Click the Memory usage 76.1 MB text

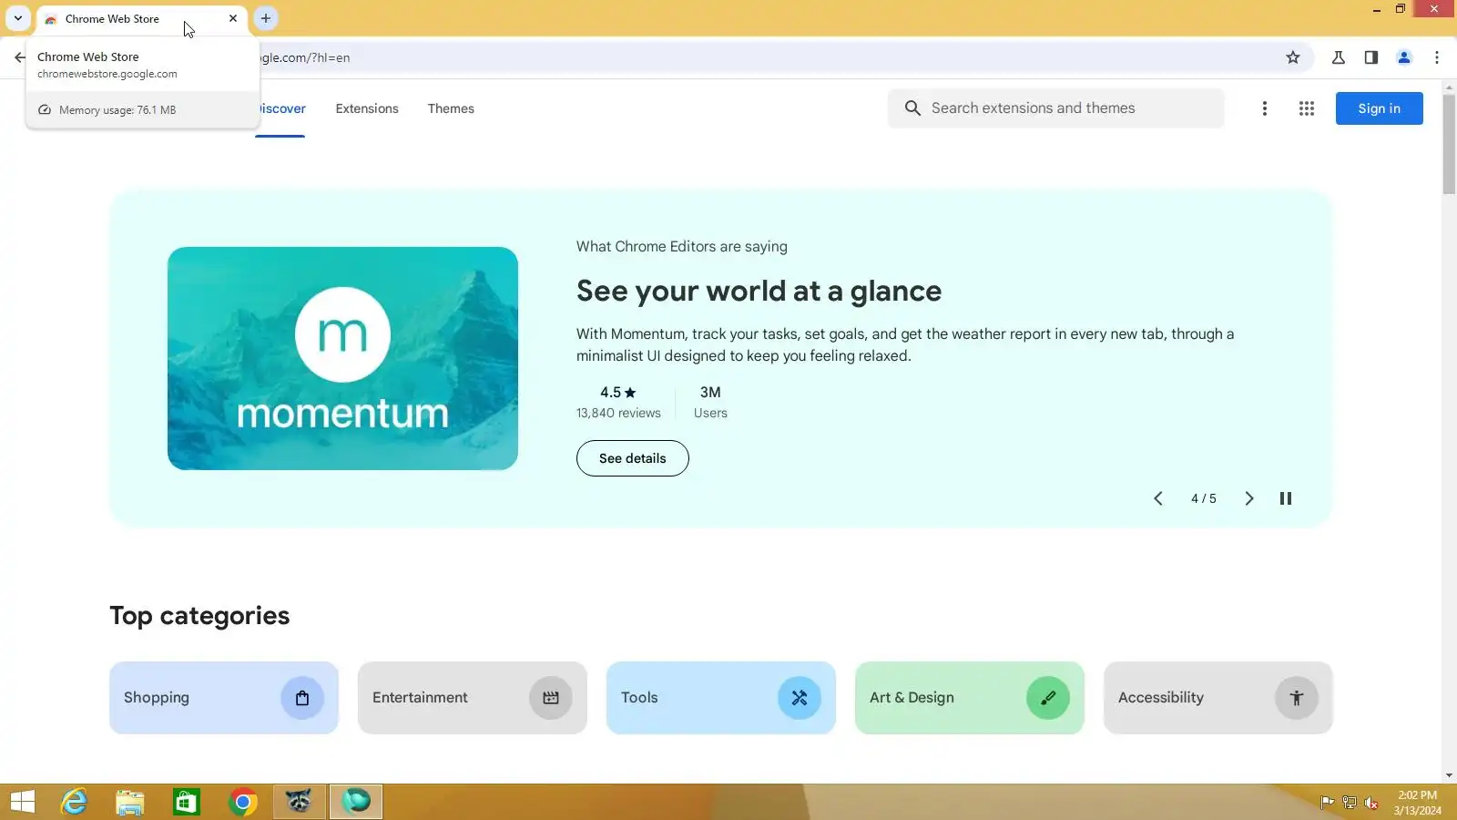[117, 110]
